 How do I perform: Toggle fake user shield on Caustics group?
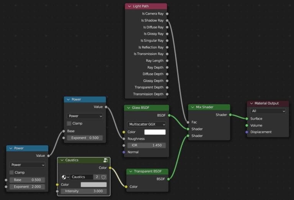(x=103, y=177)
